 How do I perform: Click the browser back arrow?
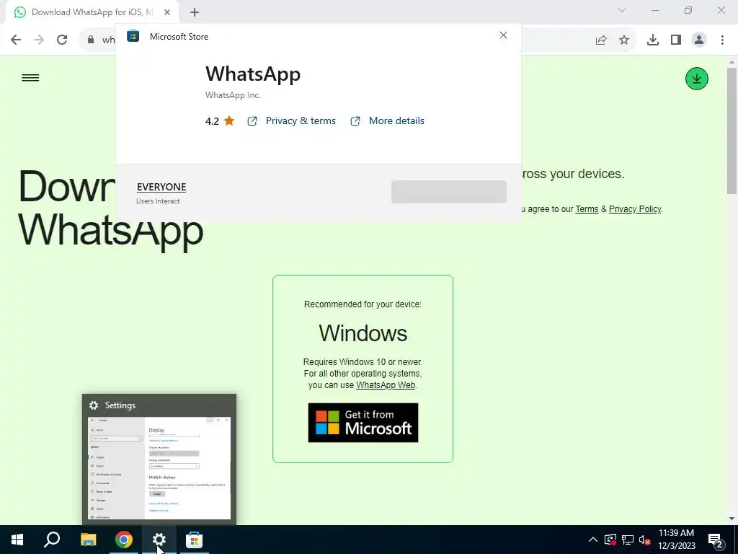[16, 40]
